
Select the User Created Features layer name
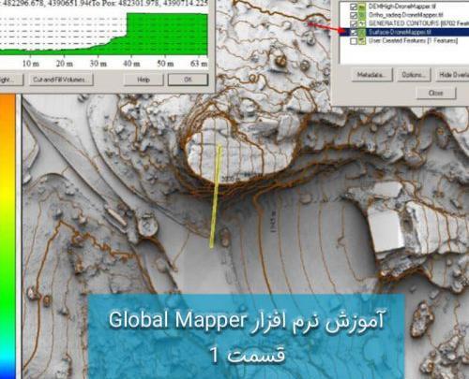[x=413, y=41]
